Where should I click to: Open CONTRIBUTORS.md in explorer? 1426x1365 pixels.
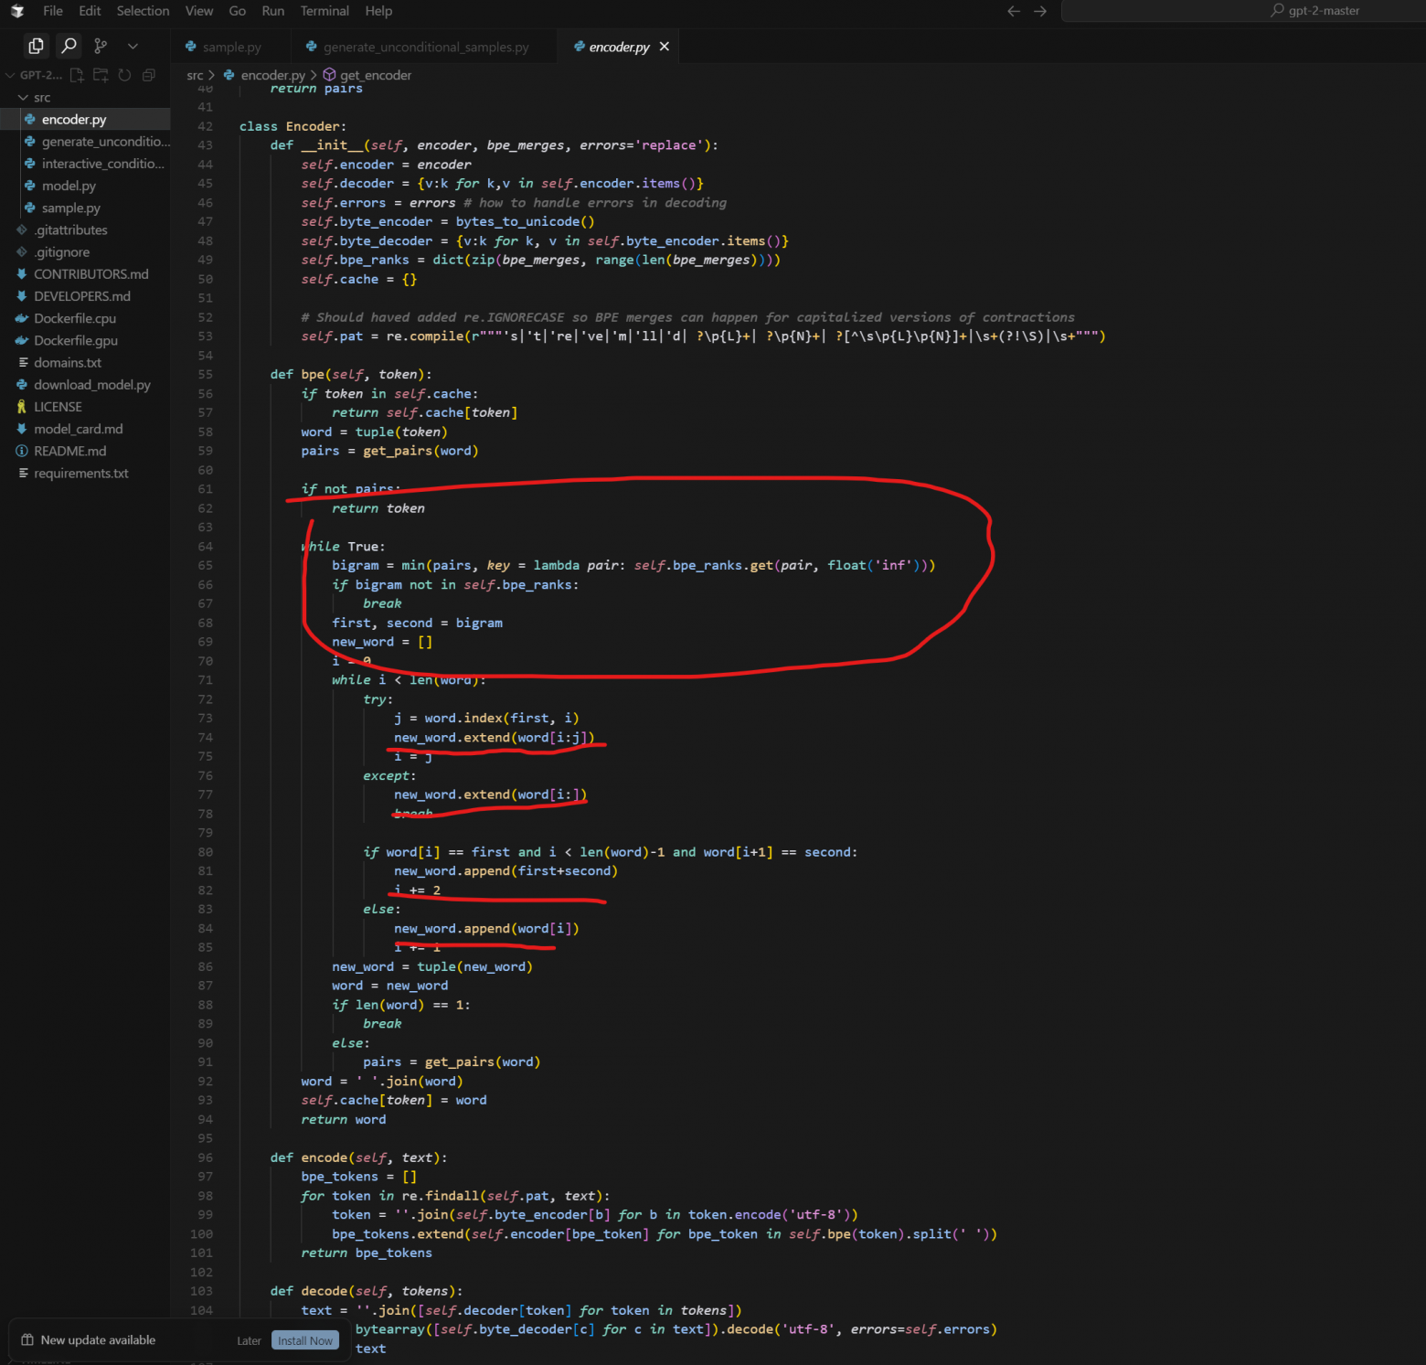[x=85, y=274]
